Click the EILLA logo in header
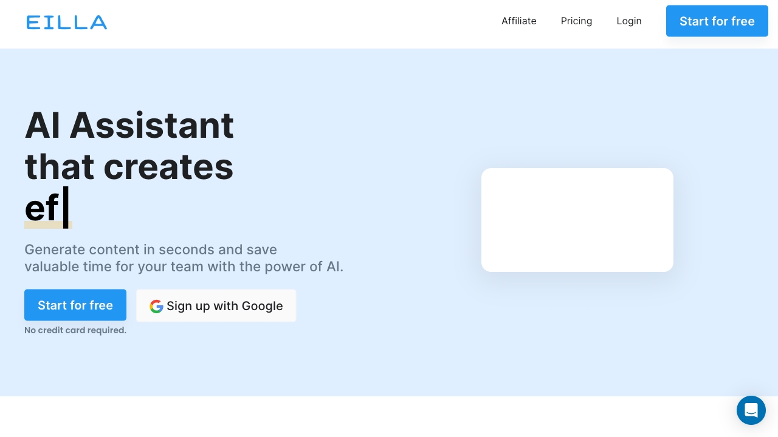Image resolution: width=778 pixels, height=437 pixels. click(67, 22)
